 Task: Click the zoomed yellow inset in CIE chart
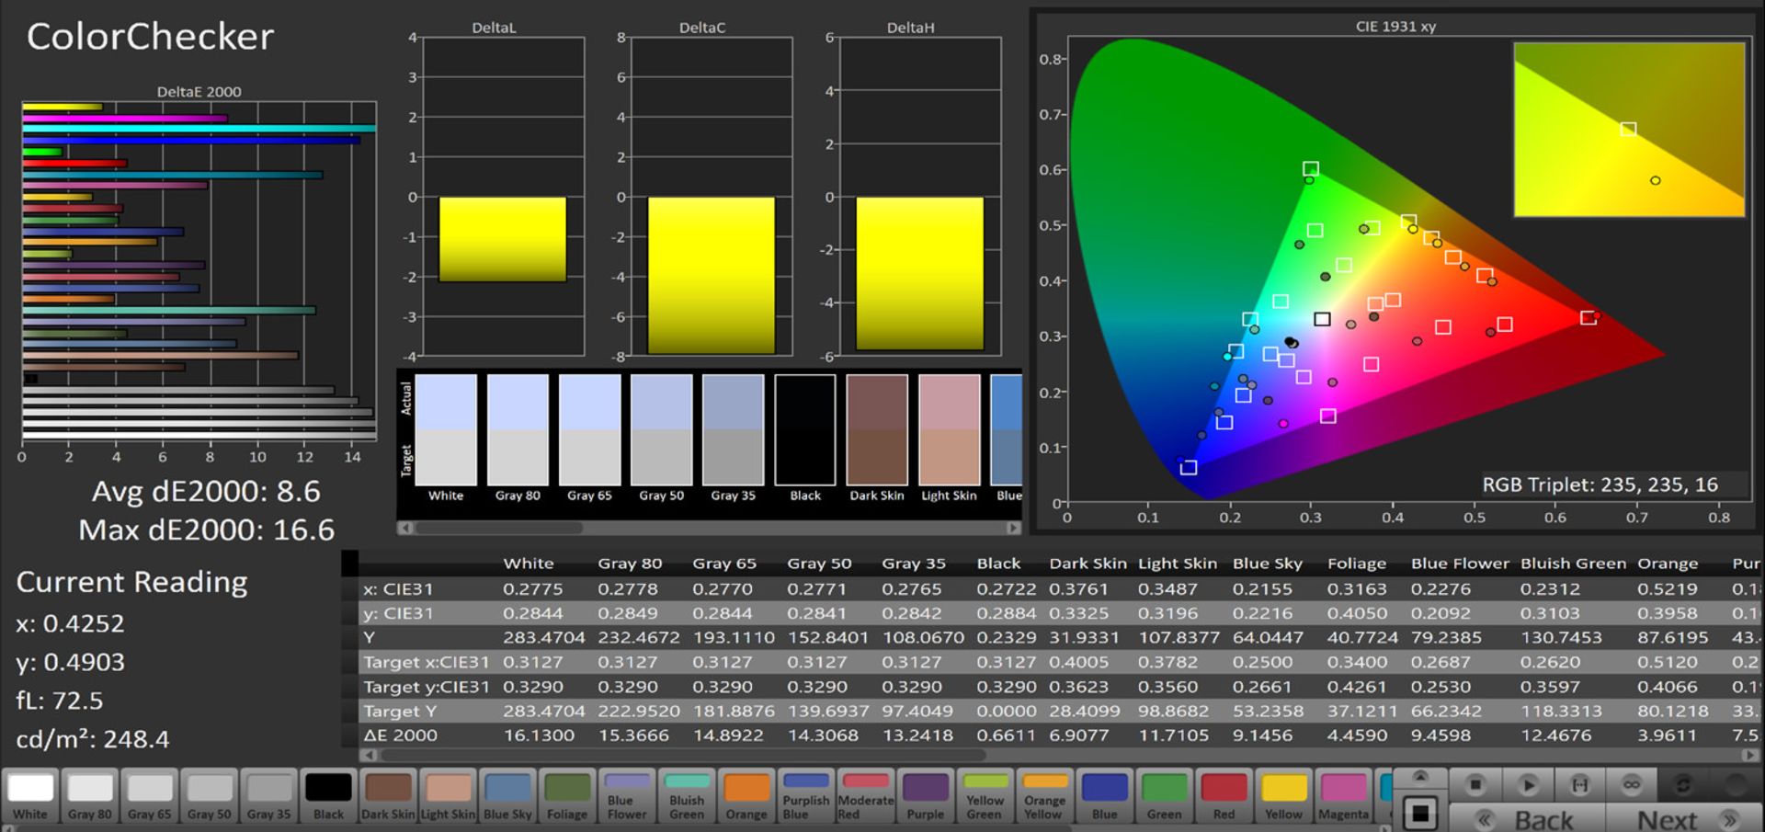coord(1629,130)
